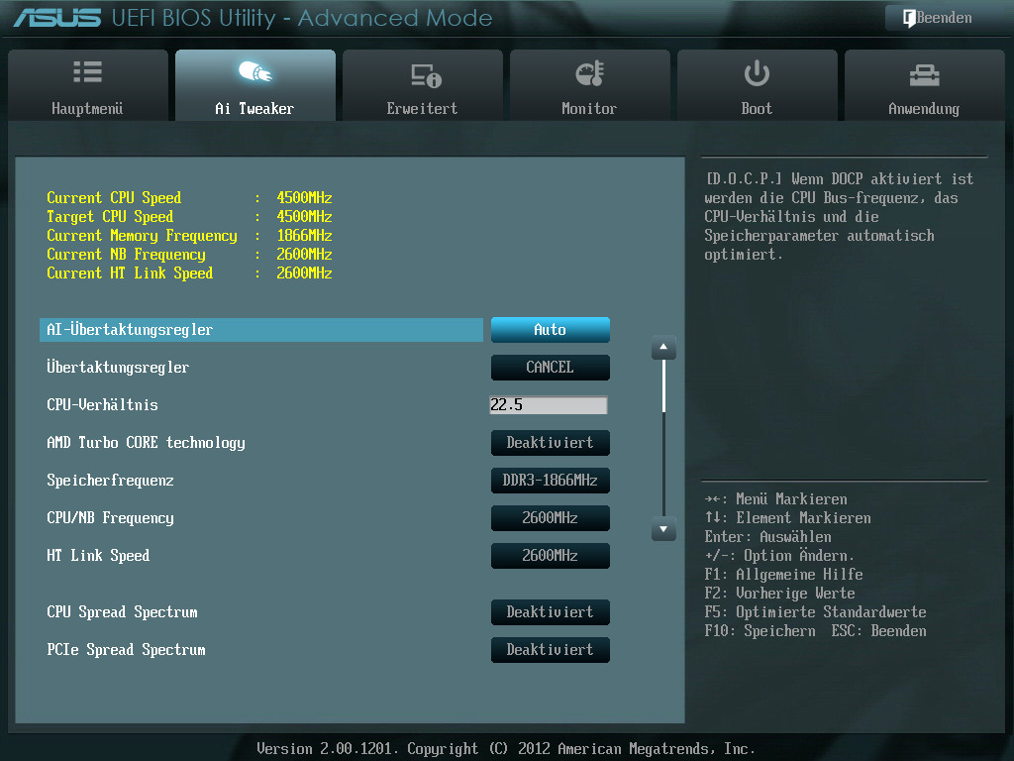Image resolution: width=1014 pixels, height=761 pixels.
Task: Open AMD Turbo CORE technology Deaktiviert option
Action: pyautogui.click(x=551, y=443)
